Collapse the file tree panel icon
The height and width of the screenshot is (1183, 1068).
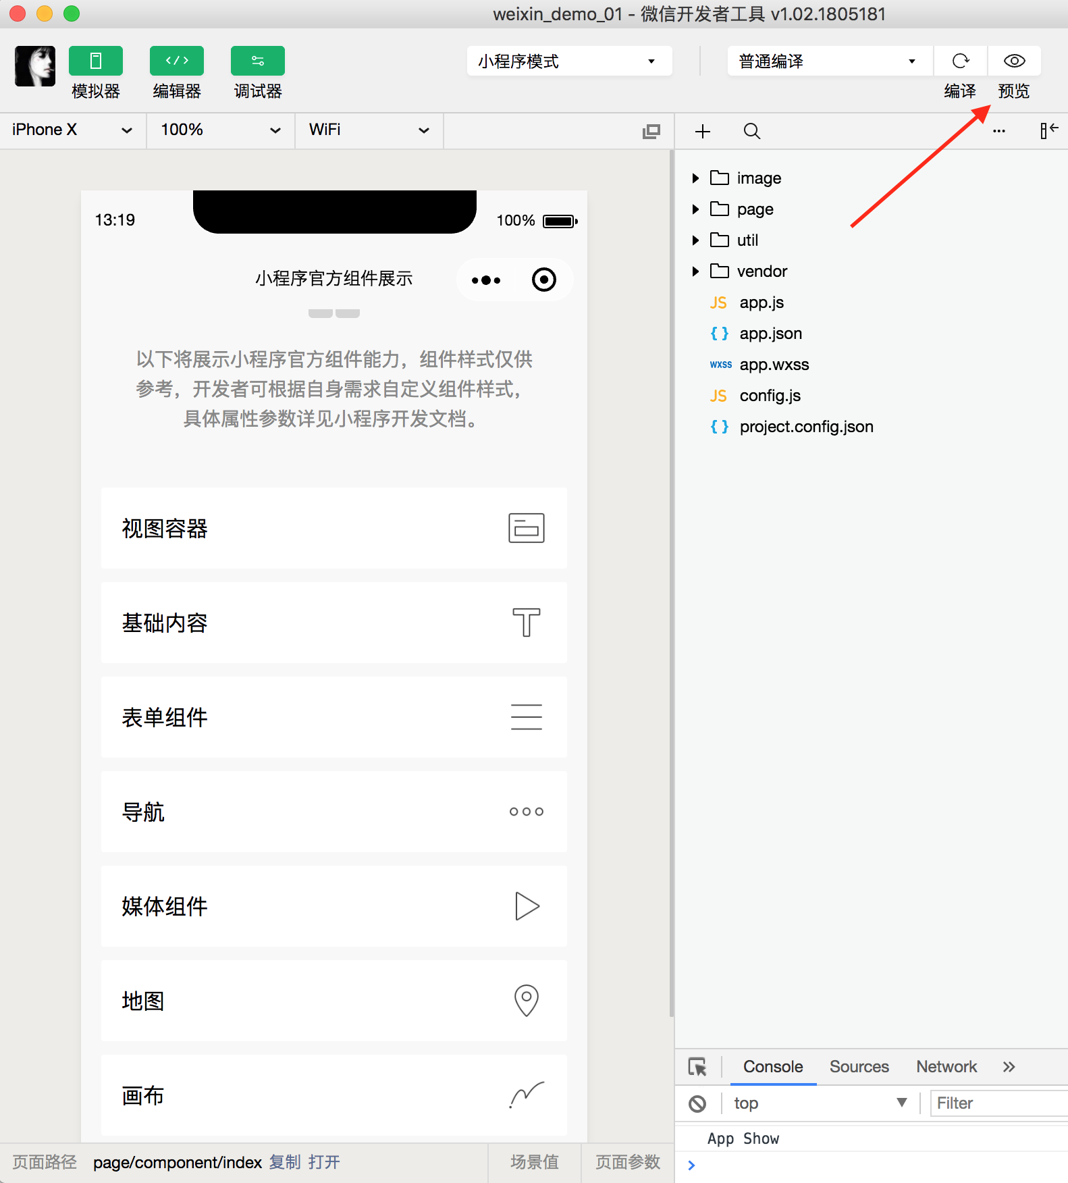tap(1048, 130)
